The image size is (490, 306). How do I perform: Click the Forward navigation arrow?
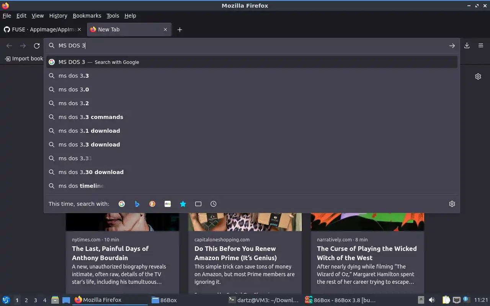pos(23,46)
